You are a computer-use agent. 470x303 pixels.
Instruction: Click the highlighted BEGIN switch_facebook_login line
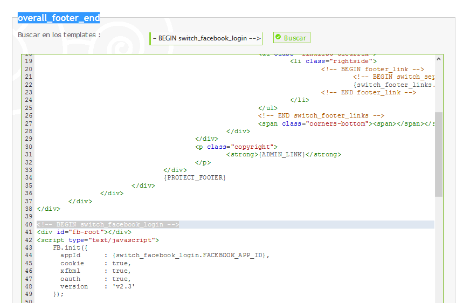[x=108, y=224]
